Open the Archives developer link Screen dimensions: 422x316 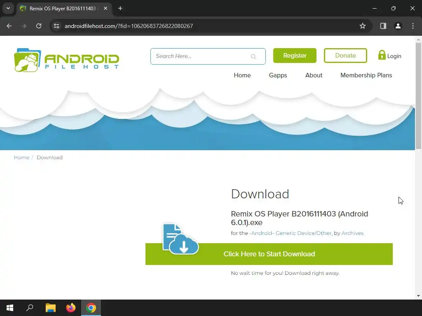352,233
